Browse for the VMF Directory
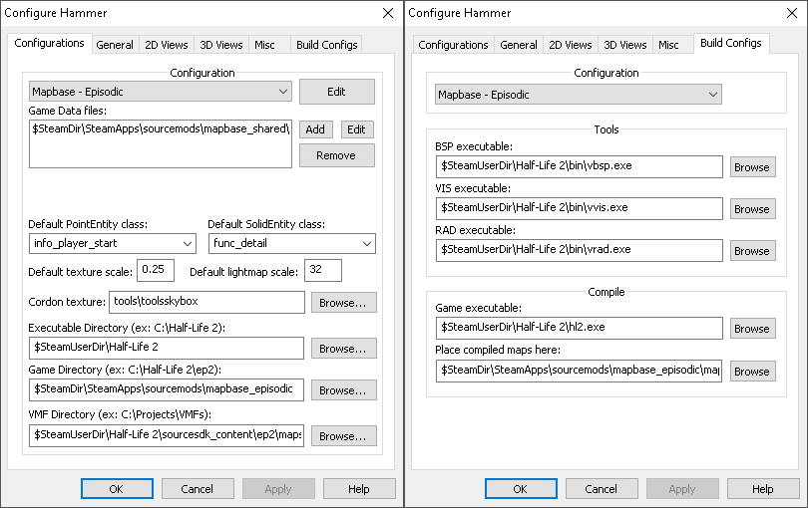Viewport: 808px width, 508px height. coord(343,436)
